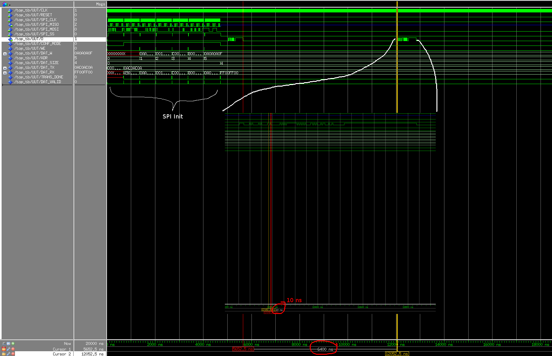552x356 pixels.
Task: Click the diamond icon of the SPI_MOSI signal
Action: point(10,29)
